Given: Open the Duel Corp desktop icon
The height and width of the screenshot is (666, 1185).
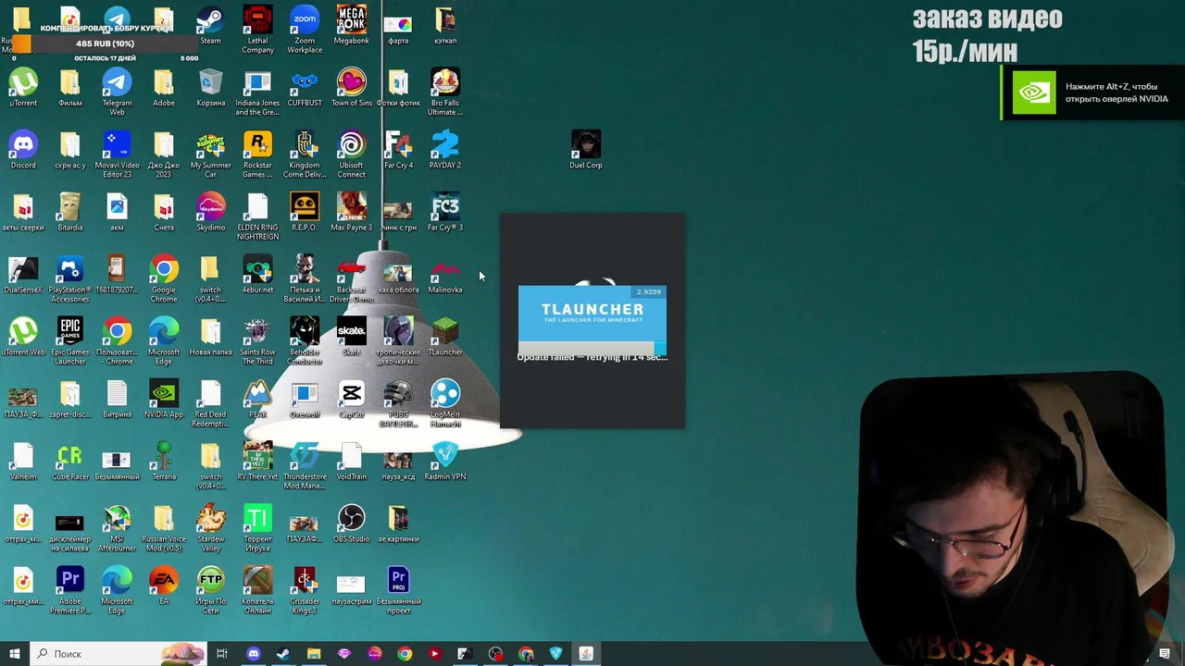Looking at the screenshot, I should [x=585, y=150].
